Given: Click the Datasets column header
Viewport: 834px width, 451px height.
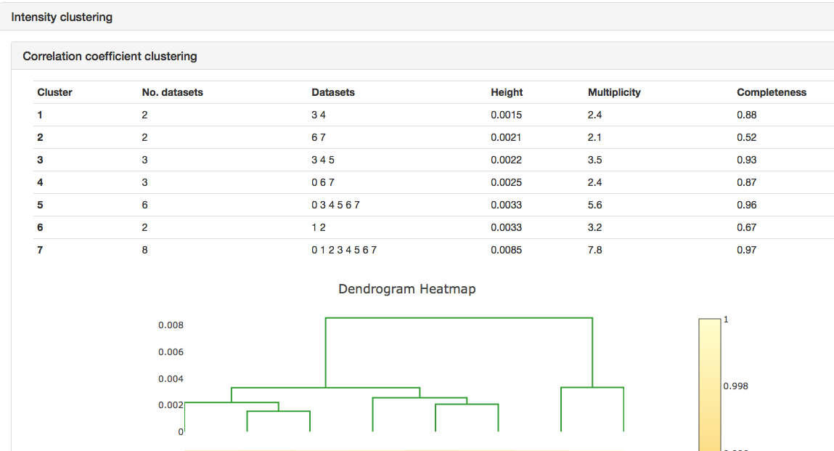Looking at the screenshot, I should [x=332, y=92].
